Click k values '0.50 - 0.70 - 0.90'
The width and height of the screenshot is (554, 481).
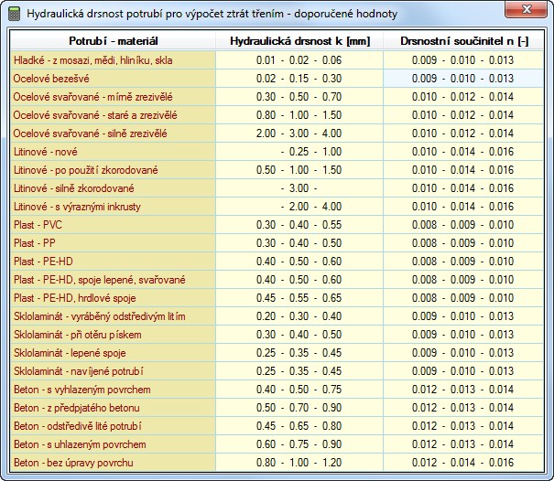pos(299,409)
